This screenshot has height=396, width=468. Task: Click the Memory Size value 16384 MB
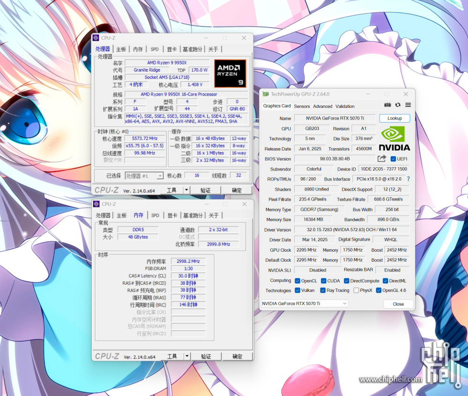coord(313,219)
